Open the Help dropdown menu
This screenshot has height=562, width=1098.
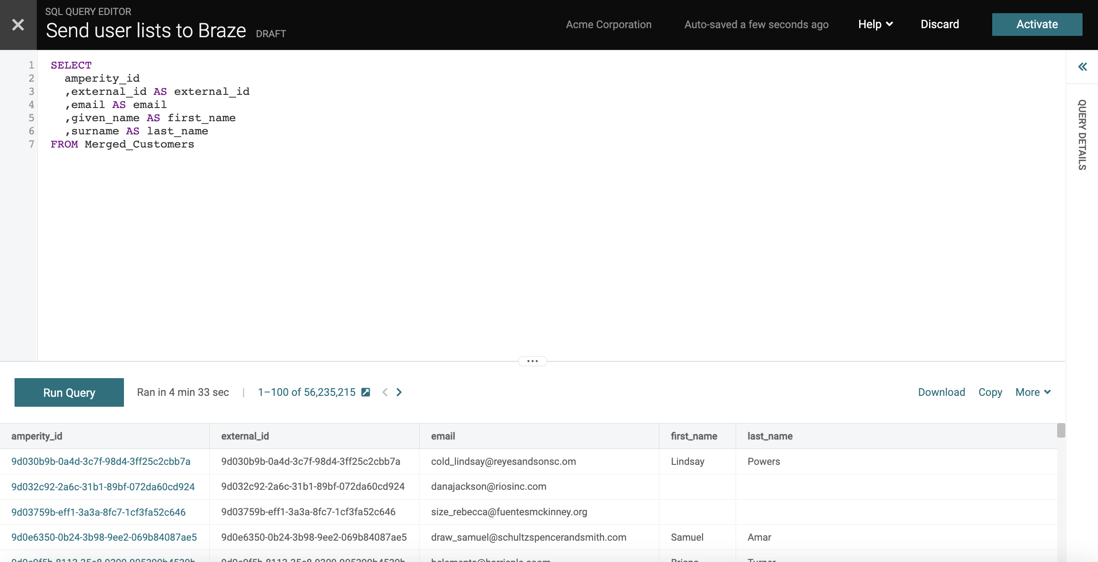[x=875, y=25]
